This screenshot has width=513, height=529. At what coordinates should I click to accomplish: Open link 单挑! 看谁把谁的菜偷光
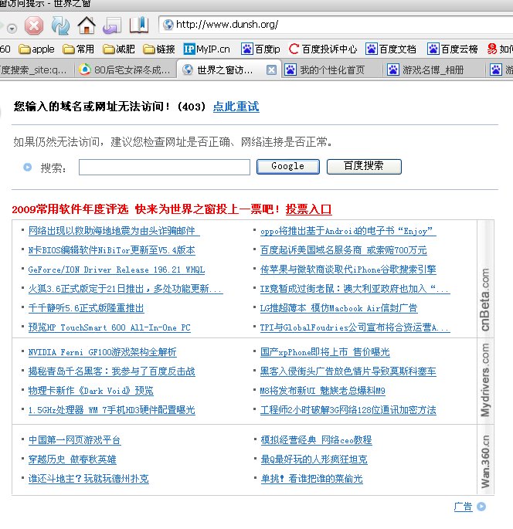click(x=311, y=479)
